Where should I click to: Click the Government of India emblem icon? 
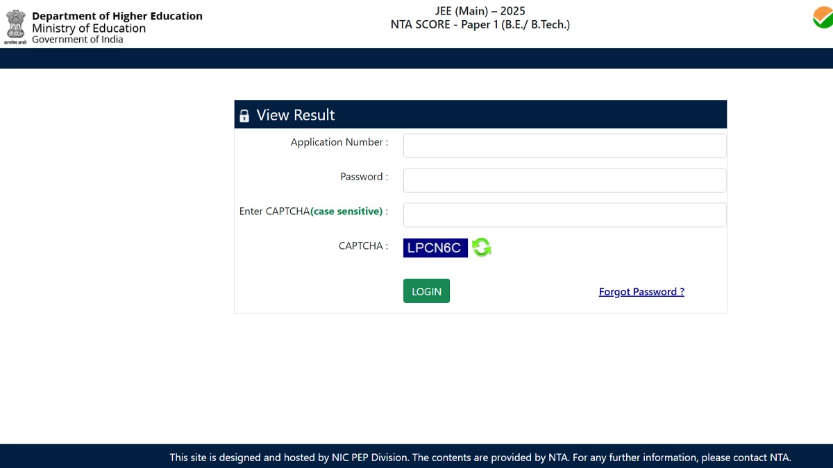pyautogui.click(x=15, y=28)
